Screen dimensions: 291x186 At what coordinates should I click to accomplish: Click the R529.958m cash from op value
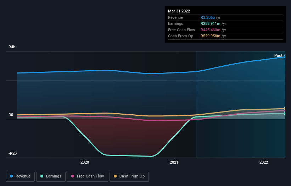click(x=211, y=36)
